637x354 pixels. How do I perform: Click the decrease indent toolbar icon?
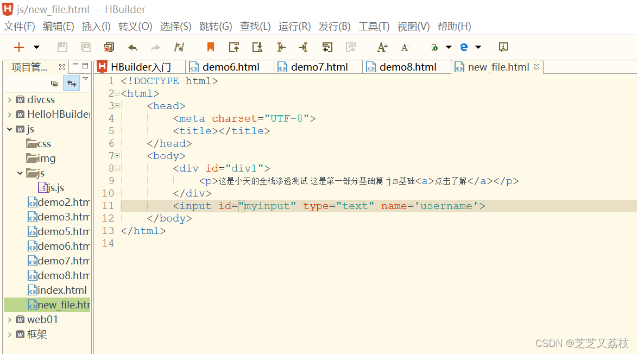(x=304, y=47)
